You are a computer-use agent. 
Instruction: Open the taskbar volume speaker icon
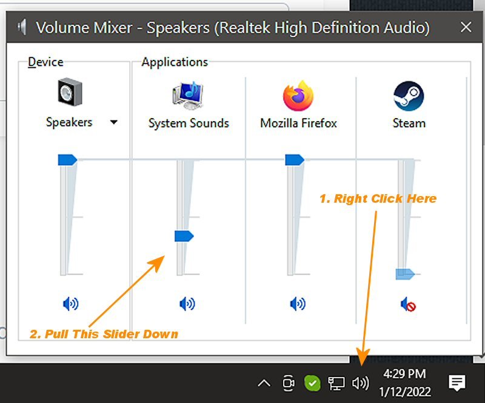click(360, 383)
